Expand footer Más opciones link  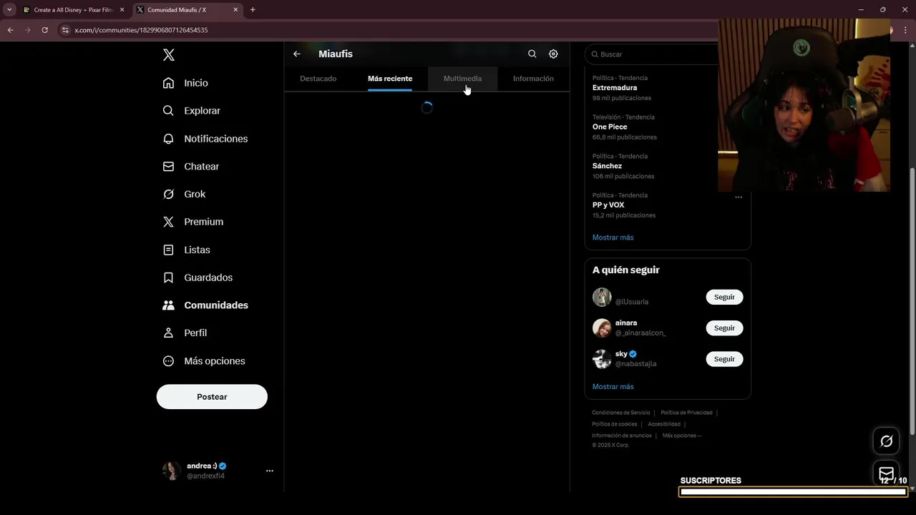tap(682, 436)
